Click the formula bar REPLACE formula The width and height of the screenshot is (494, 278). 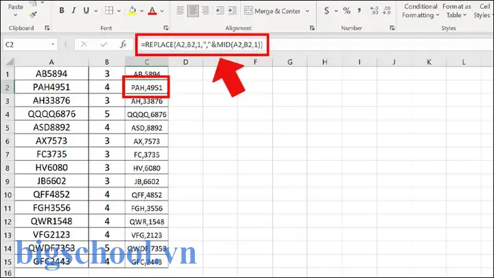click(202, 45)
